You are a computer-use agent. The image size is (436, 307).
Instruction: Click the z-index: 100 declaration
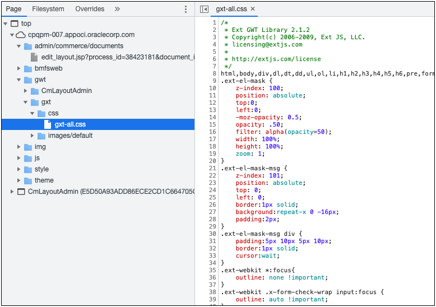[x=259, y=88]
